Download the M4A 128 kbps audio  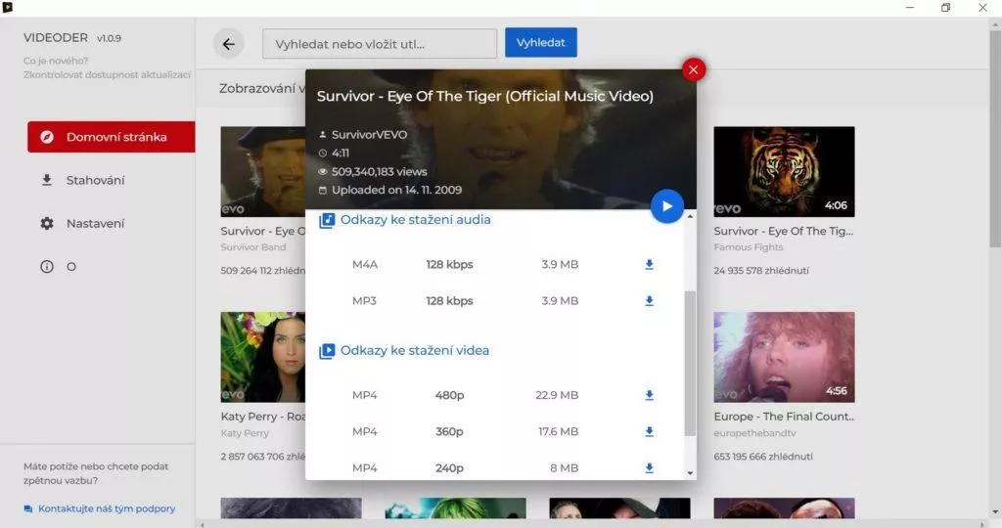pyautogui.click(x=649, y=264)
